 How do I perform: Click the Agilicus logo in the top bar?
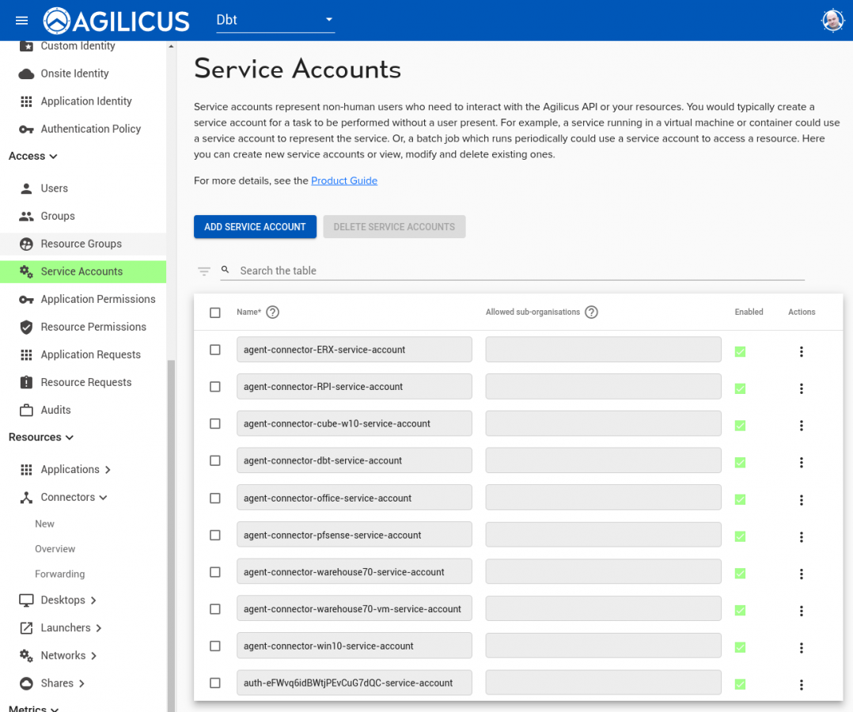click(x=55, y=20)
